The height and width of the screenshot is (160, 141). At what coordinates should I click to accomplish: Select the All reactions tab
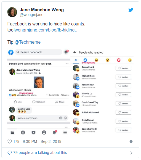76,60
